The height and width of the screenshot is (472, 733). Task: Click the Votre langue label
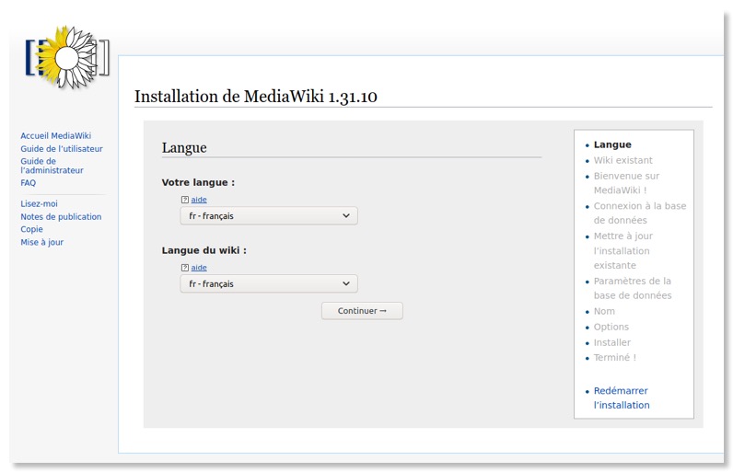198,182
